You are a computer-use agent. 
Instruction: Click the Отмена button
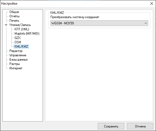point(140,126)
